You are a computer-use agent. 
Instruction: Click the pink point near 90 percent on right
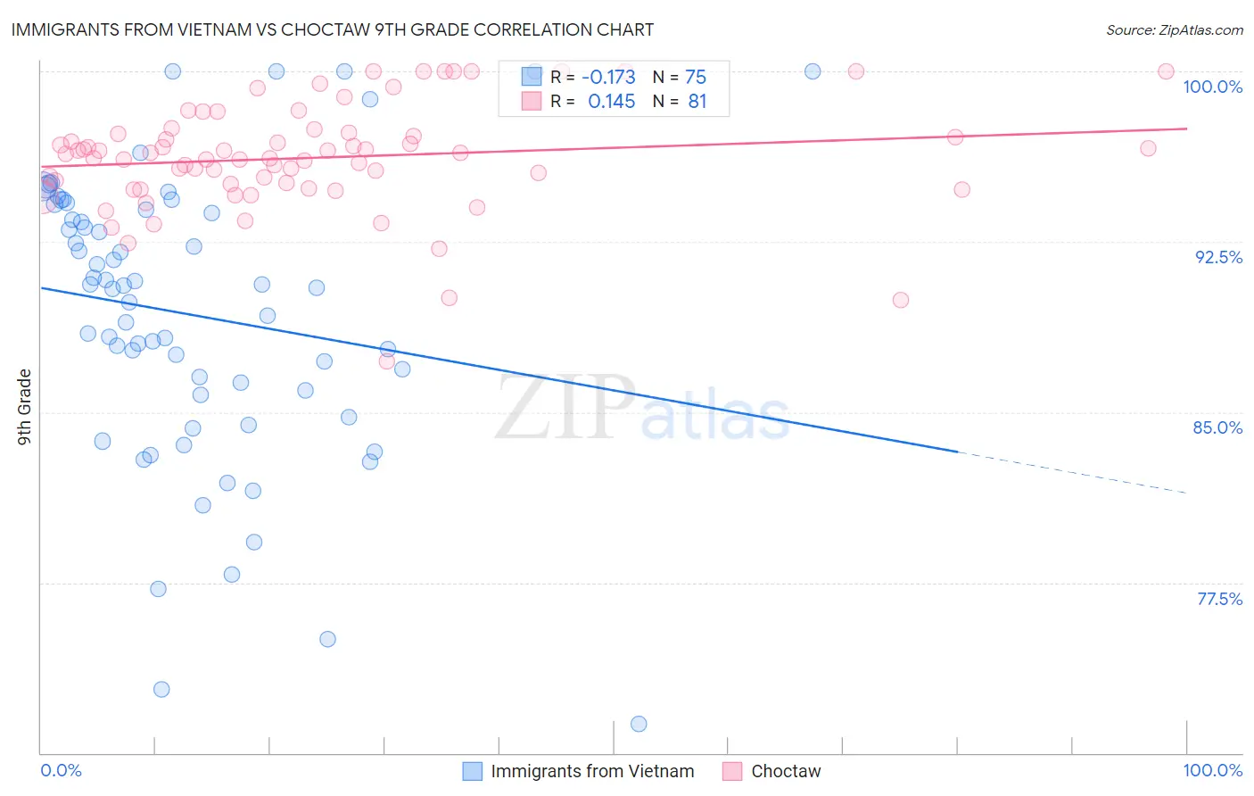901,300
